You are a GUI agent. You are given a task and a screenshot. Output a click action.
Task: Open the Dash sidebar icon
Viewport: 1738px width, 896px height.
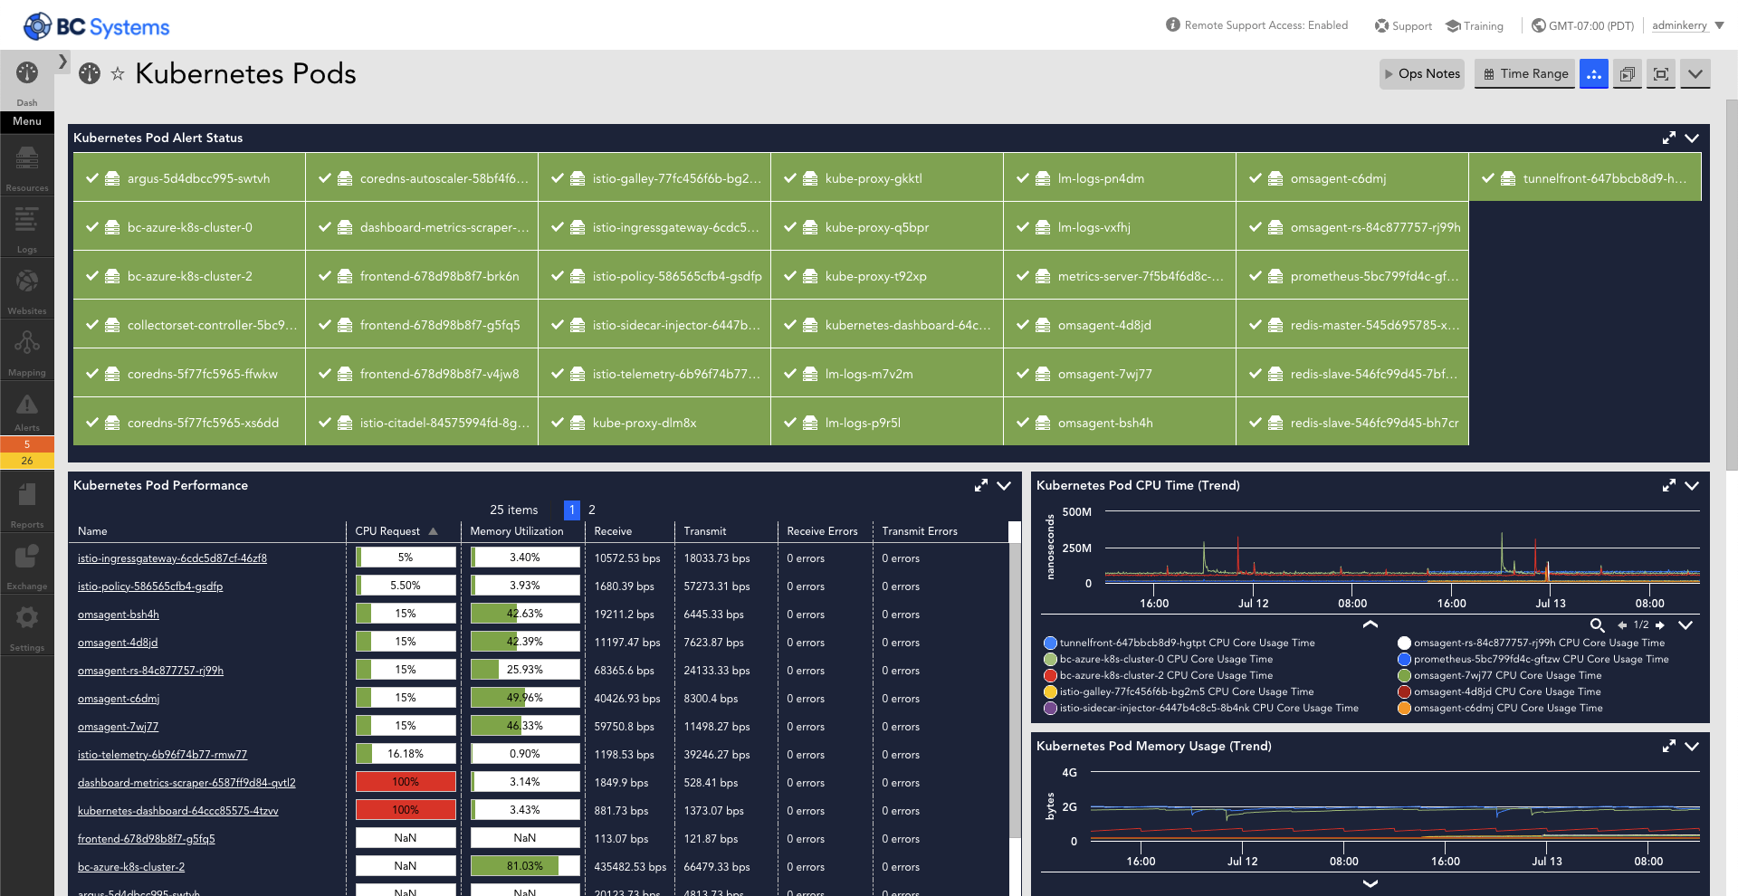[27, 81]
